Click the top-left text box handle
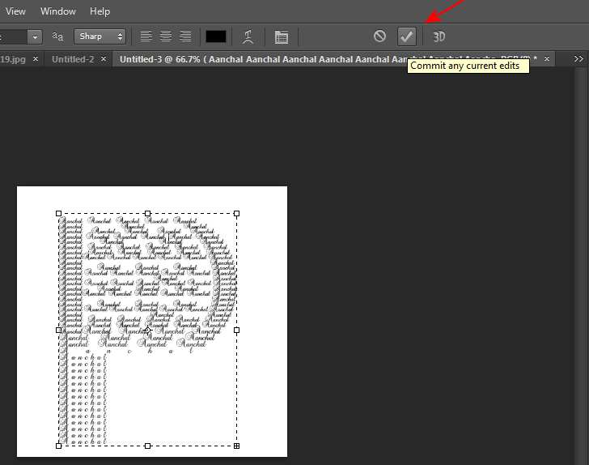Screen dimensions: 589x465 [59, 214]
